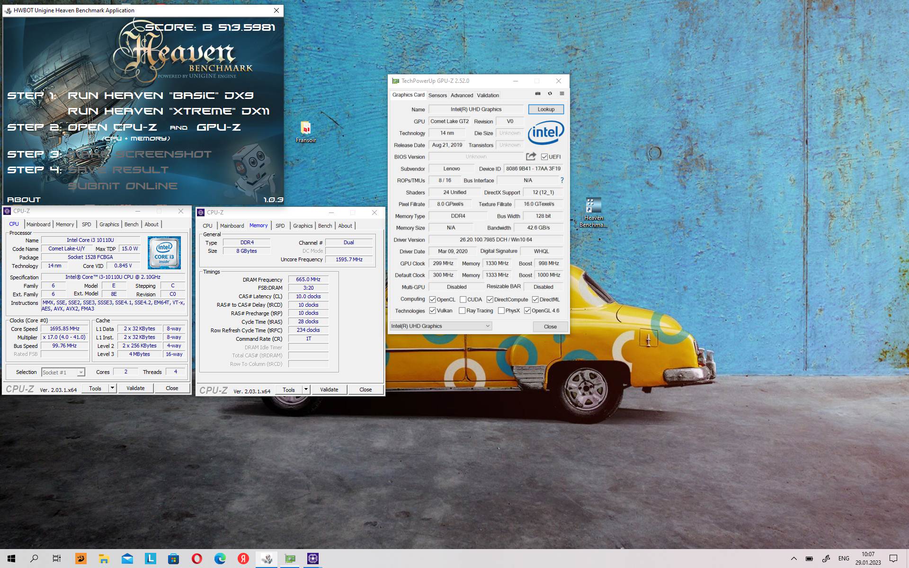This screenshot has width=909, height=568.
Task: Show hidden system tray icons
Action: click(794, 559)
